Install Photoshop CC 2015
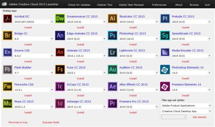The width and height of the screenshot is (215, 127). [x=133, y=44]
